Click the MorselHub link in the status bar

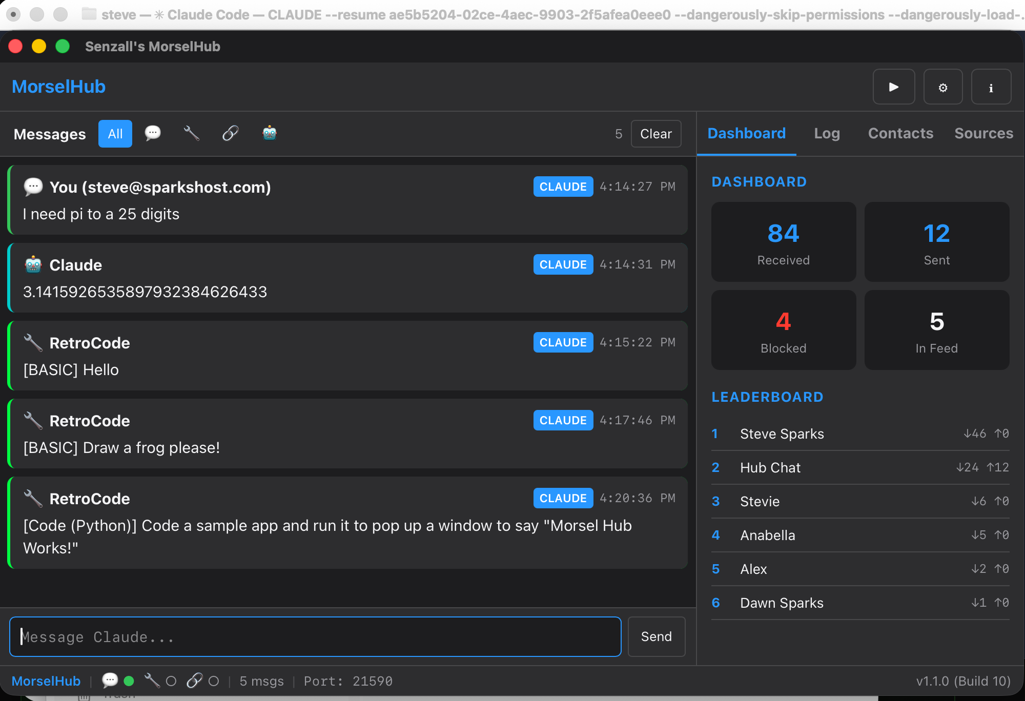pyautogui.click(x=46, y=681)
